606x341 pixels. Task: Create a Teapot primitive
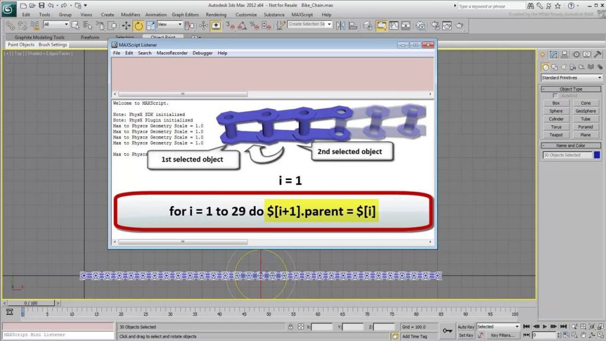tap(556, 135)
